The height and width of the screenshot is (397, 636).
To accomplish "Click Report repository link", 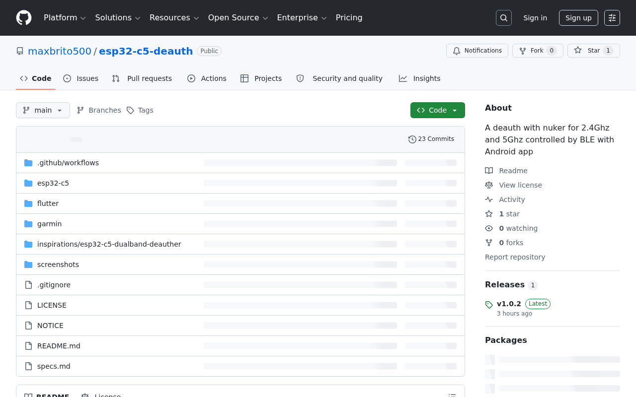I will click(x=515, y=257).
